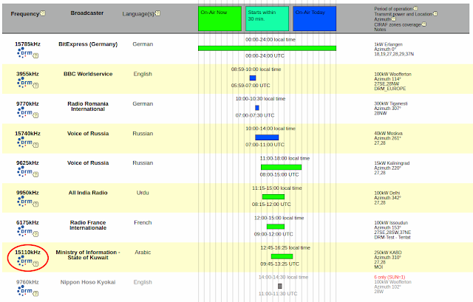The height and width of the screenshot is (302, 473).
Task: Select Ministry of Information - State of Kuwait
Action: pos(88,255)
